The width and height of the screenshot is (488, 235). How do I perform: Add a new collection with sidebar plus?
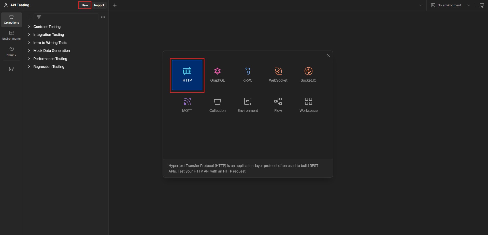[29, 17]
